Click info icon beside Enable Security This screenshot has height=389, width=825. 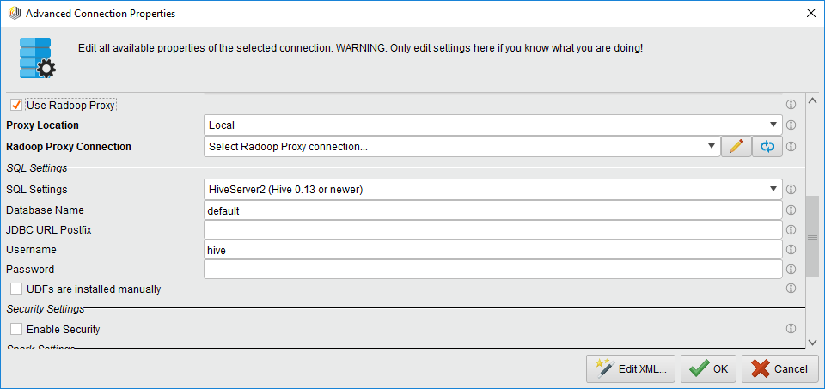click(791, 329)
